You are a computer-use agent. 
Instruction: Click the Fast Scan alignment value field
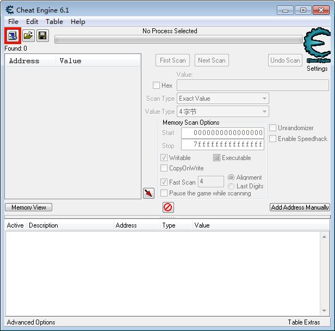coord(211,181)
